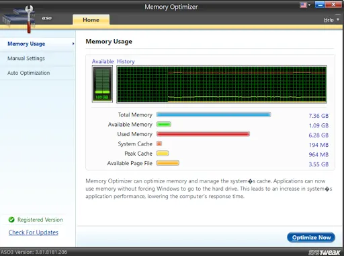Click the green Registered Version checkmark icon
Viewport: 344px width, 256px height.
[x=11, y=220]
